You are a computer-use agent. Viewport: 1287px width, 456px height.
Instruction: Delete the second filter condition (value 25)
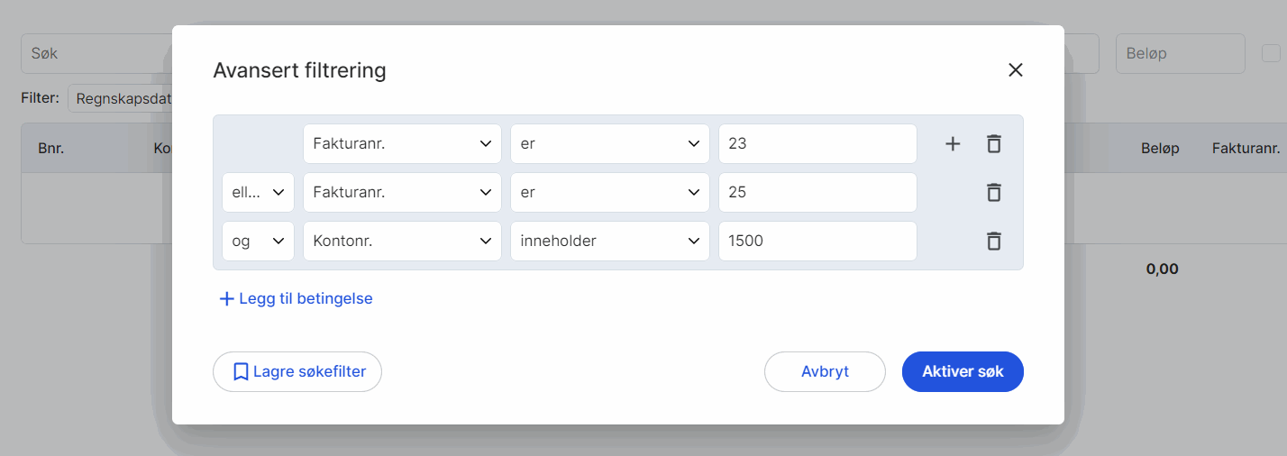tap(993, 193)
